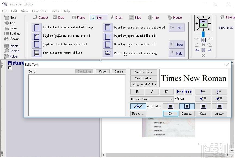
Task: Click Import in the sidebar
Action: point(11,46)
